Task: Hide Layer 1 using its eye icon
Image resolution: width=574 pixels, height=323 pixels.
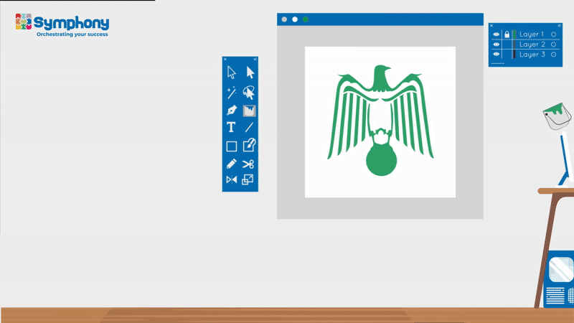Action: pyautogui.click(x=496, y=34)
